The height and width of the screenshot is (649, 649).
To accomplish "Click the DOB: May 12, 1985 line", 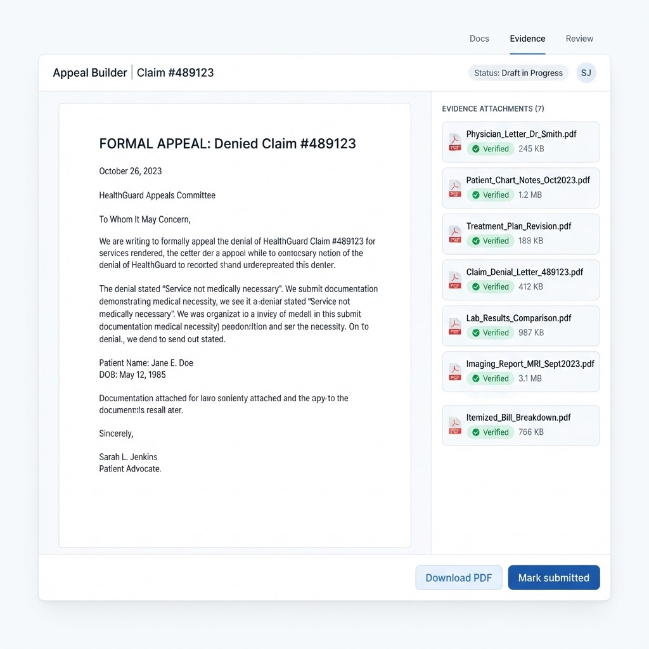I will pyautogui.click(x=132, y=375).
